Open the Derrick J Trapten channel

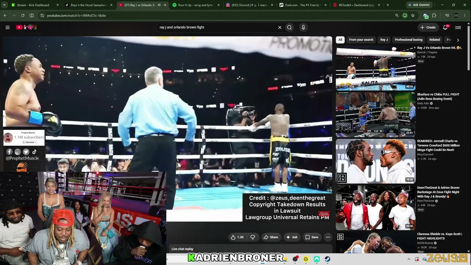pyautogui.click(x=427, y=52)
